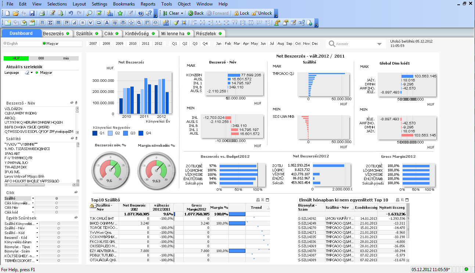Create a Statistics Box sigma icon

click(x=50, y=23)
